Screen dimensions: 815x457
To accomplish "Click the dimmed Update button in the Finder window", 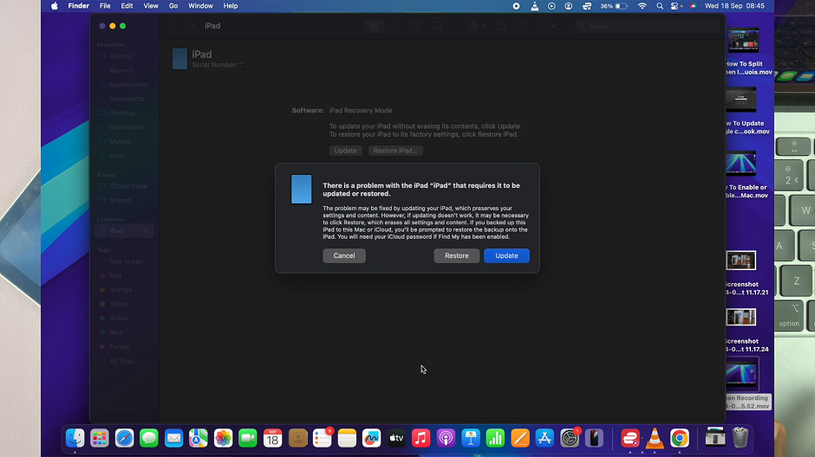I will tap(345, 151).
